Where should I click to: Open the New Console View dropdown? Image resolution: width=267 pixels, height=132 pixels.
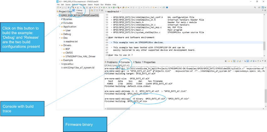260,61
